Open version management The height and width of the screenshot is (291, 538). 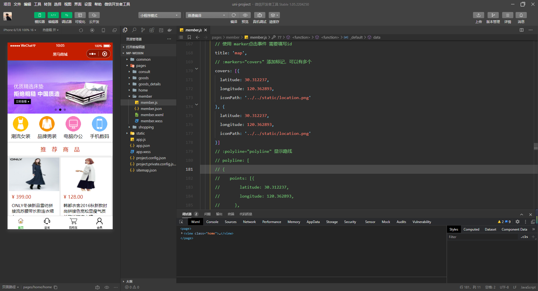click(493, 15)
